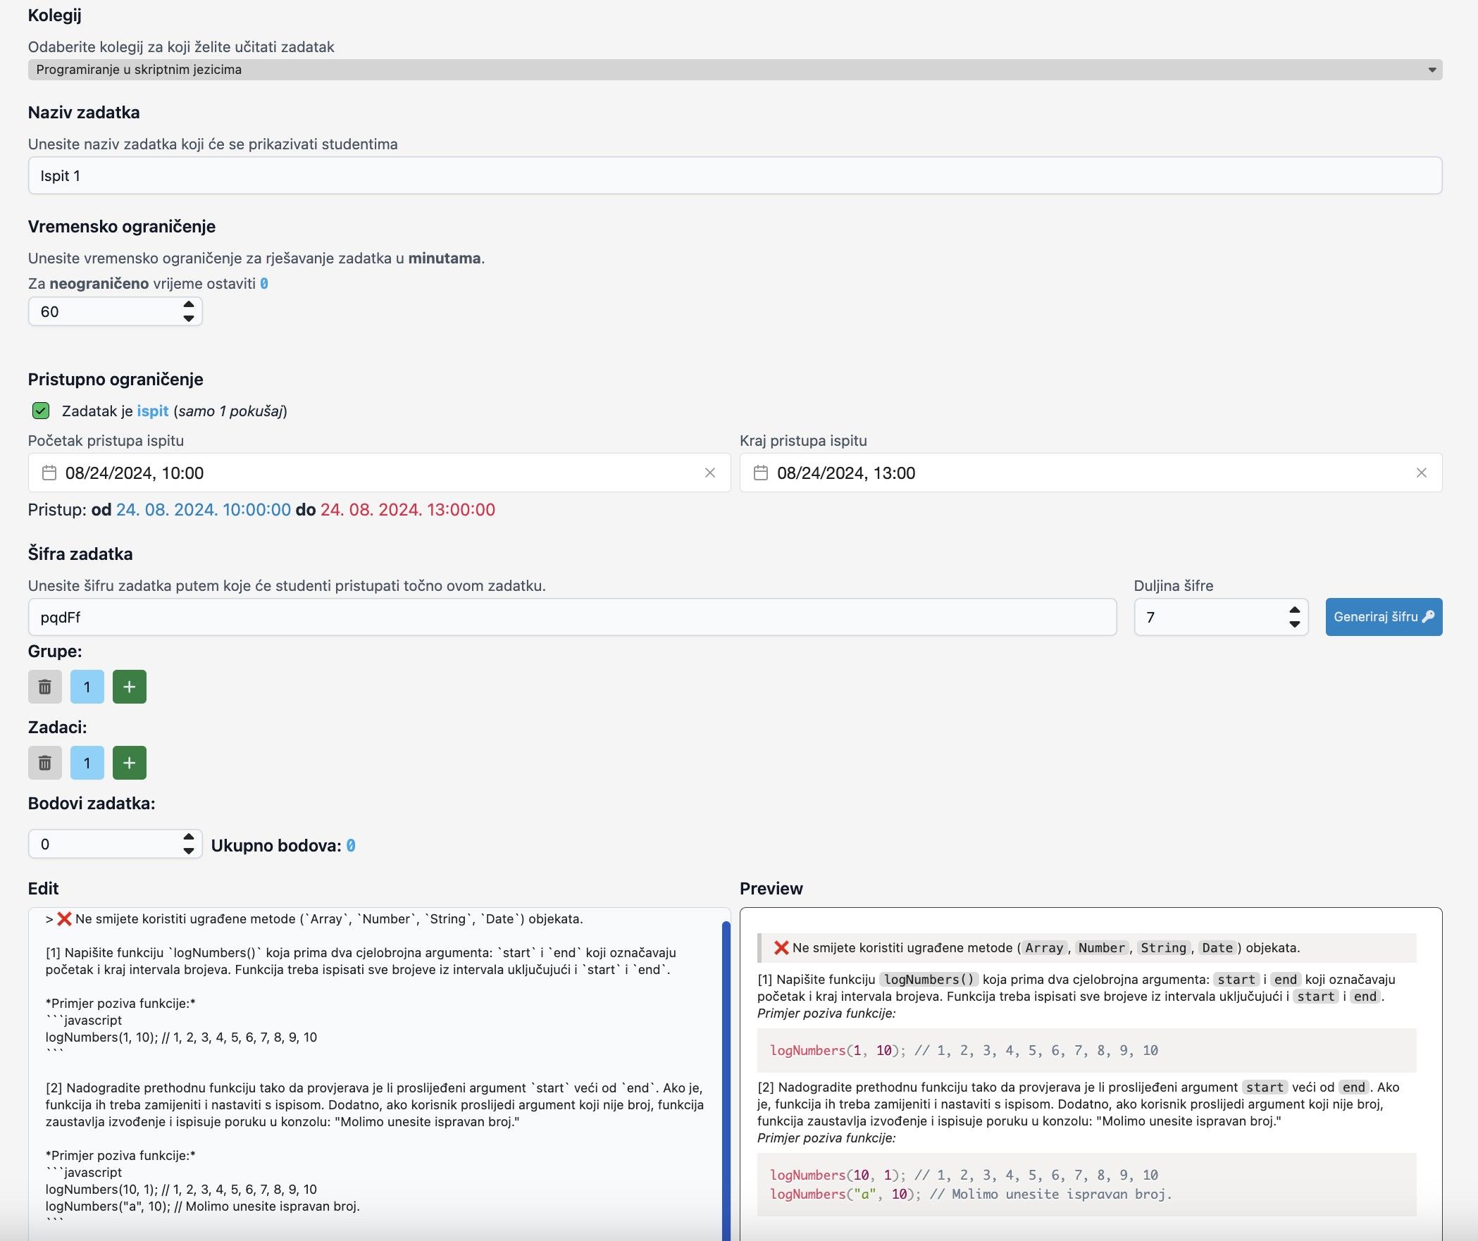Delete task with the Zadaci trash icon
1478x1241 pixels.
(x=45, y=763)
